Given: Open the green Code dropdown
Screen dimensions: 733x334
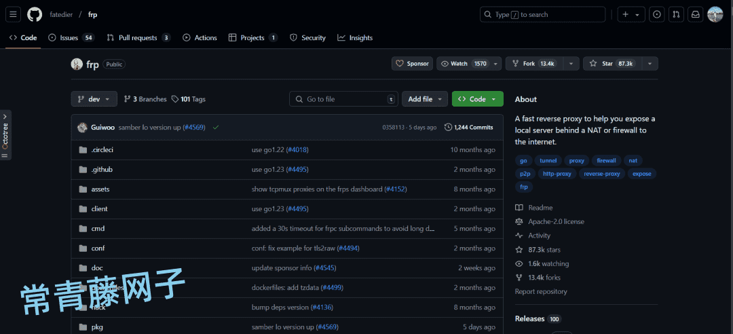Looking at the screenshot, I should (477, 99).
